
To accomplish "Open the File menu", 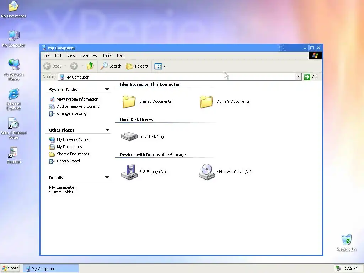I will click(x=47, y=55).
